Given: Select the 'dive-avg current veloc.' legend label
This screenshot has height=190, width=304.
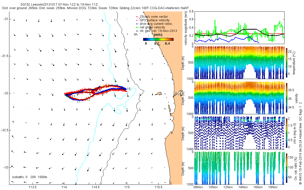Looking at the screenshot, I should click(x=157, y=24).
